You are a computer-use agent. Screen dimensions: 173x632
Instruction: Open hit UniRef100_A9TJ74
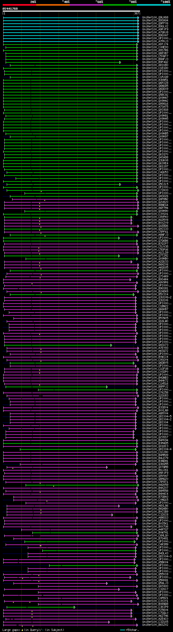click(155, 44)
